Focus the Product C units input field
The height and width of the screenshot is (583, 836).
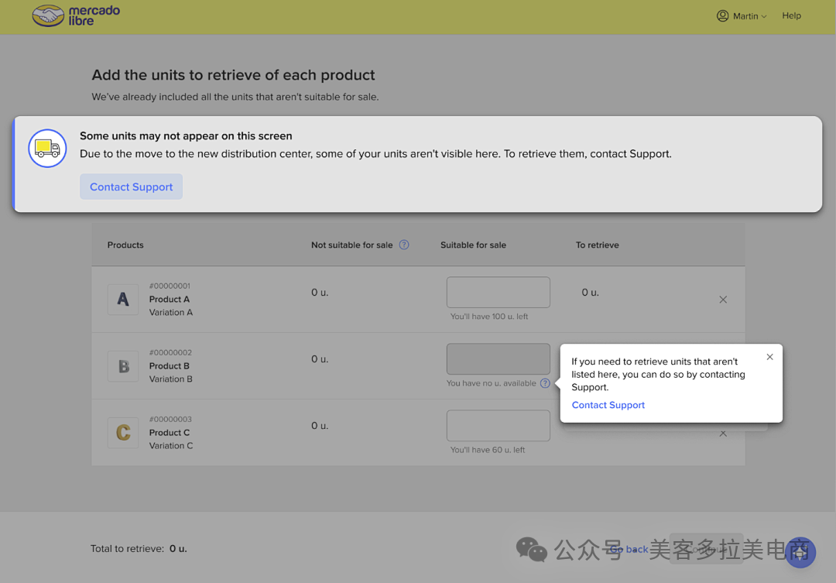point(498,426)
